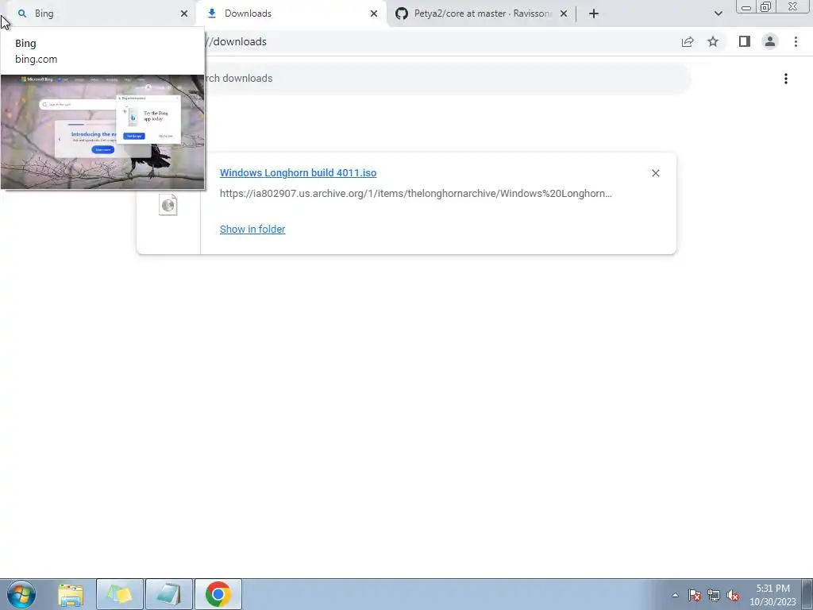Close the Petya2/core GitHub tab

click(x=564, y=14)
